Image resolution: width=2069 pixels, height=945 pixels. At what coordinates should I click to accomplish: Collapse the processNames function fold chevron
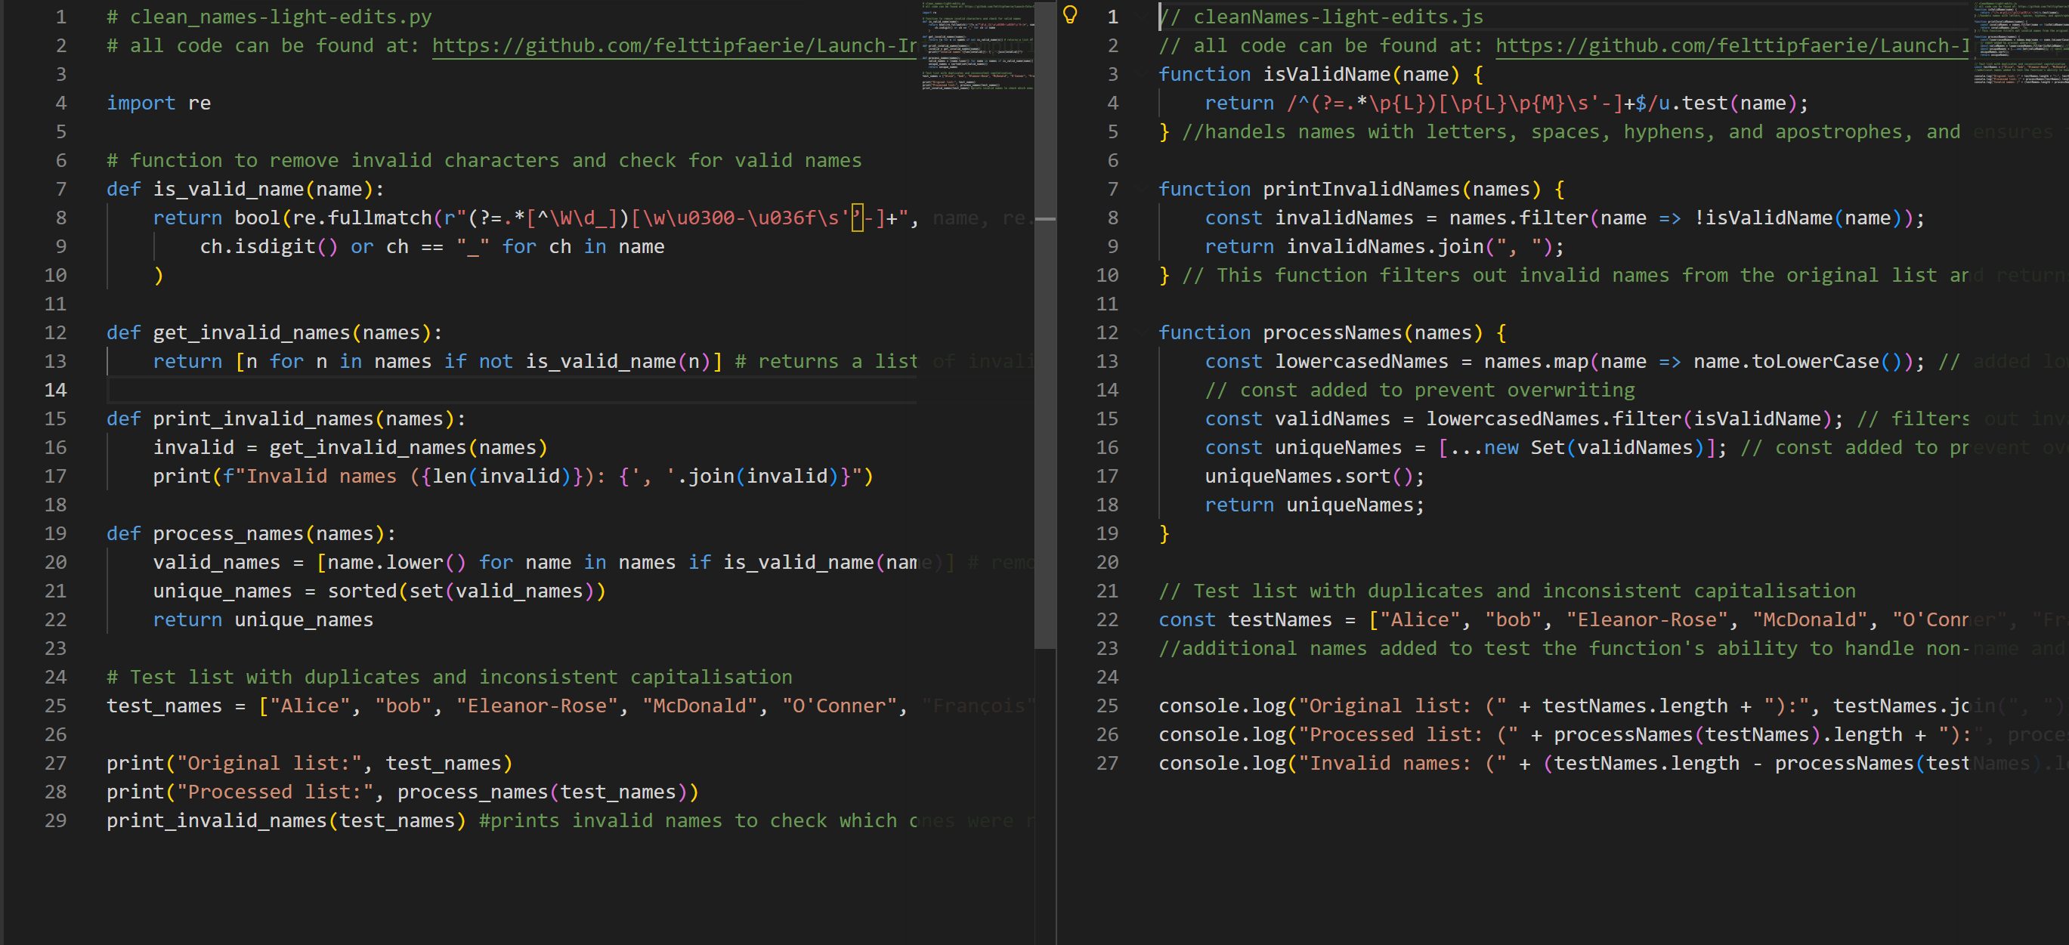(1142, 332)
